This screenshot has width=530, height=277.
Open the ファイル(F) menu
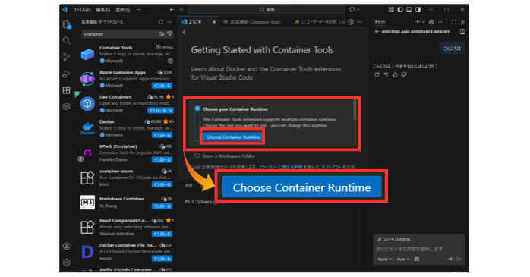coord(82,10)
